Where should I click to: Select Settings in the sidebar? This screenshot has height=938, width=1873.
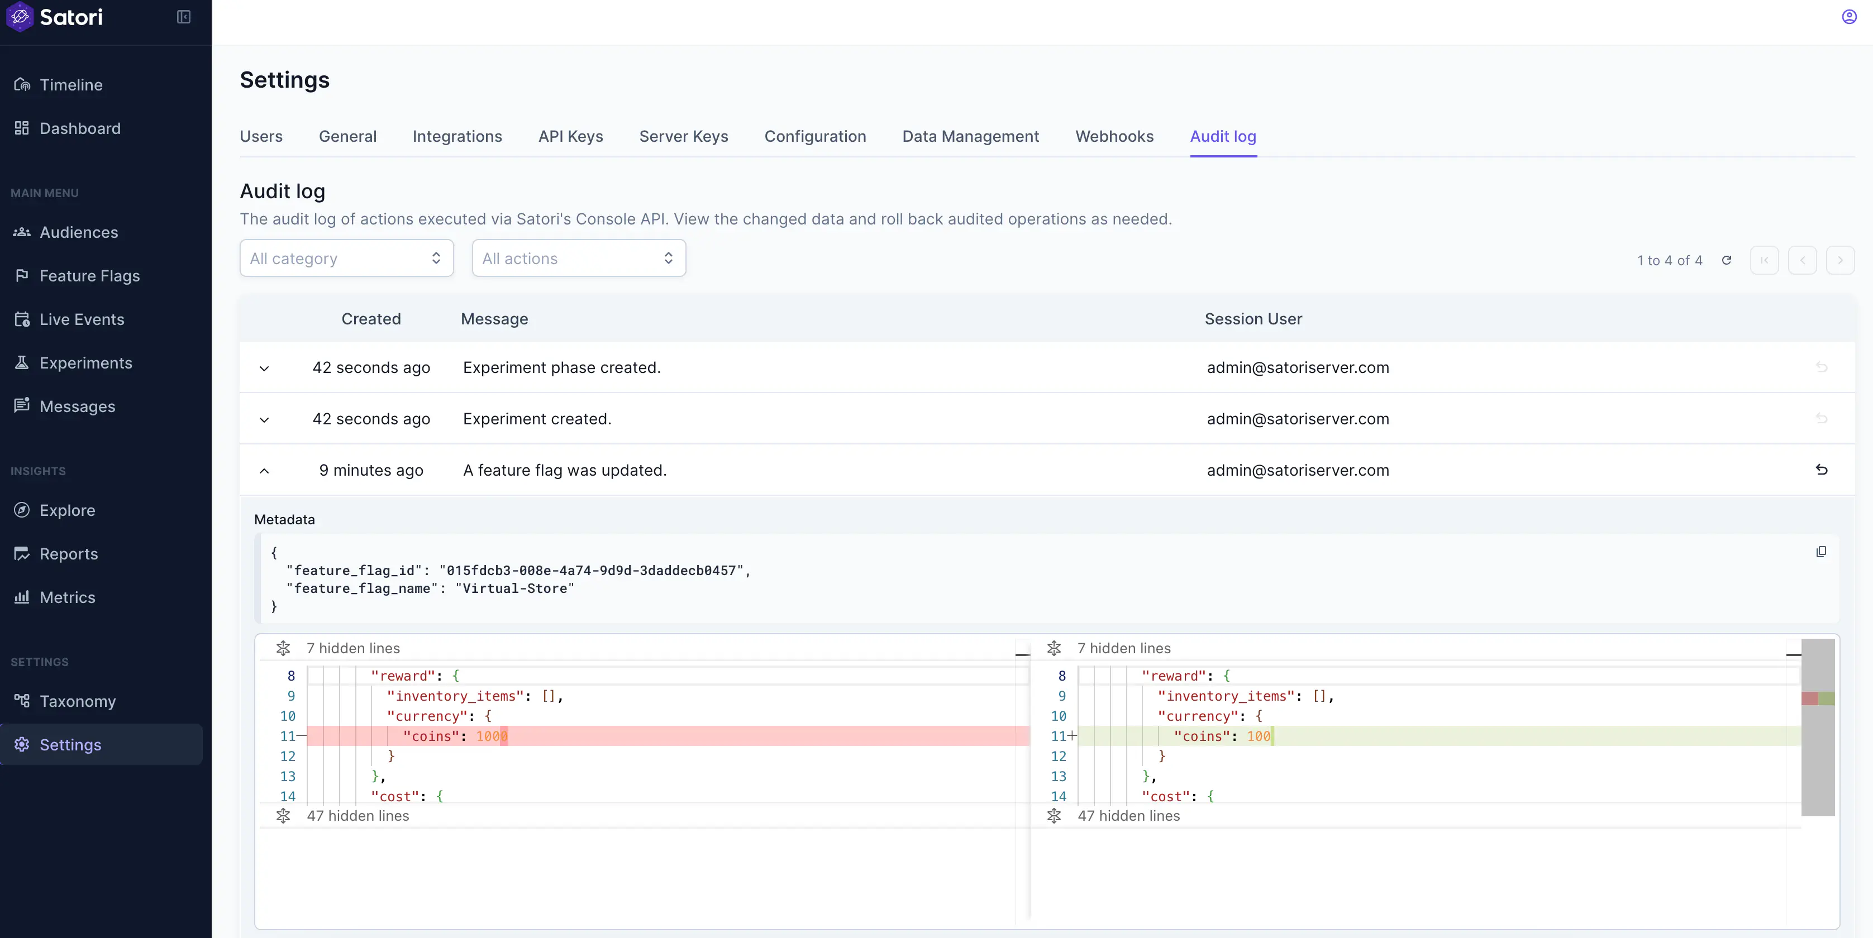pos(101,745)
